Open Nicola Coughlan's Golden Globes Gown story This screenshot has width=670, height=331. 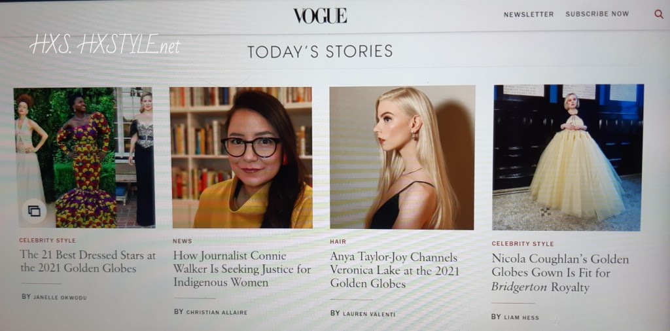tap(560, 273)
